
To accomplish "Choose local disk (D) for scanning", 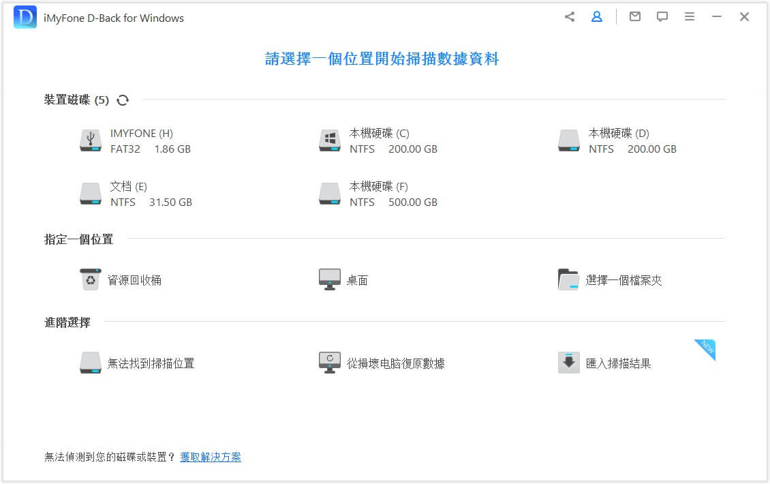I will click(x=617, y=140).
